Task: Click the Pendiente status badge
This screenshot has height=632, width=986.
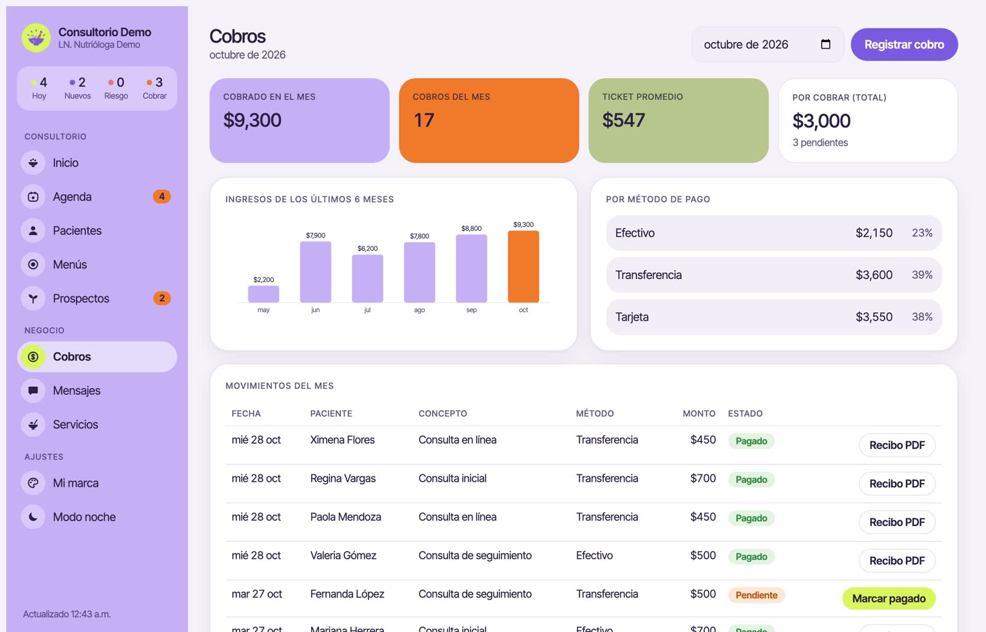Action: point(756,595)
